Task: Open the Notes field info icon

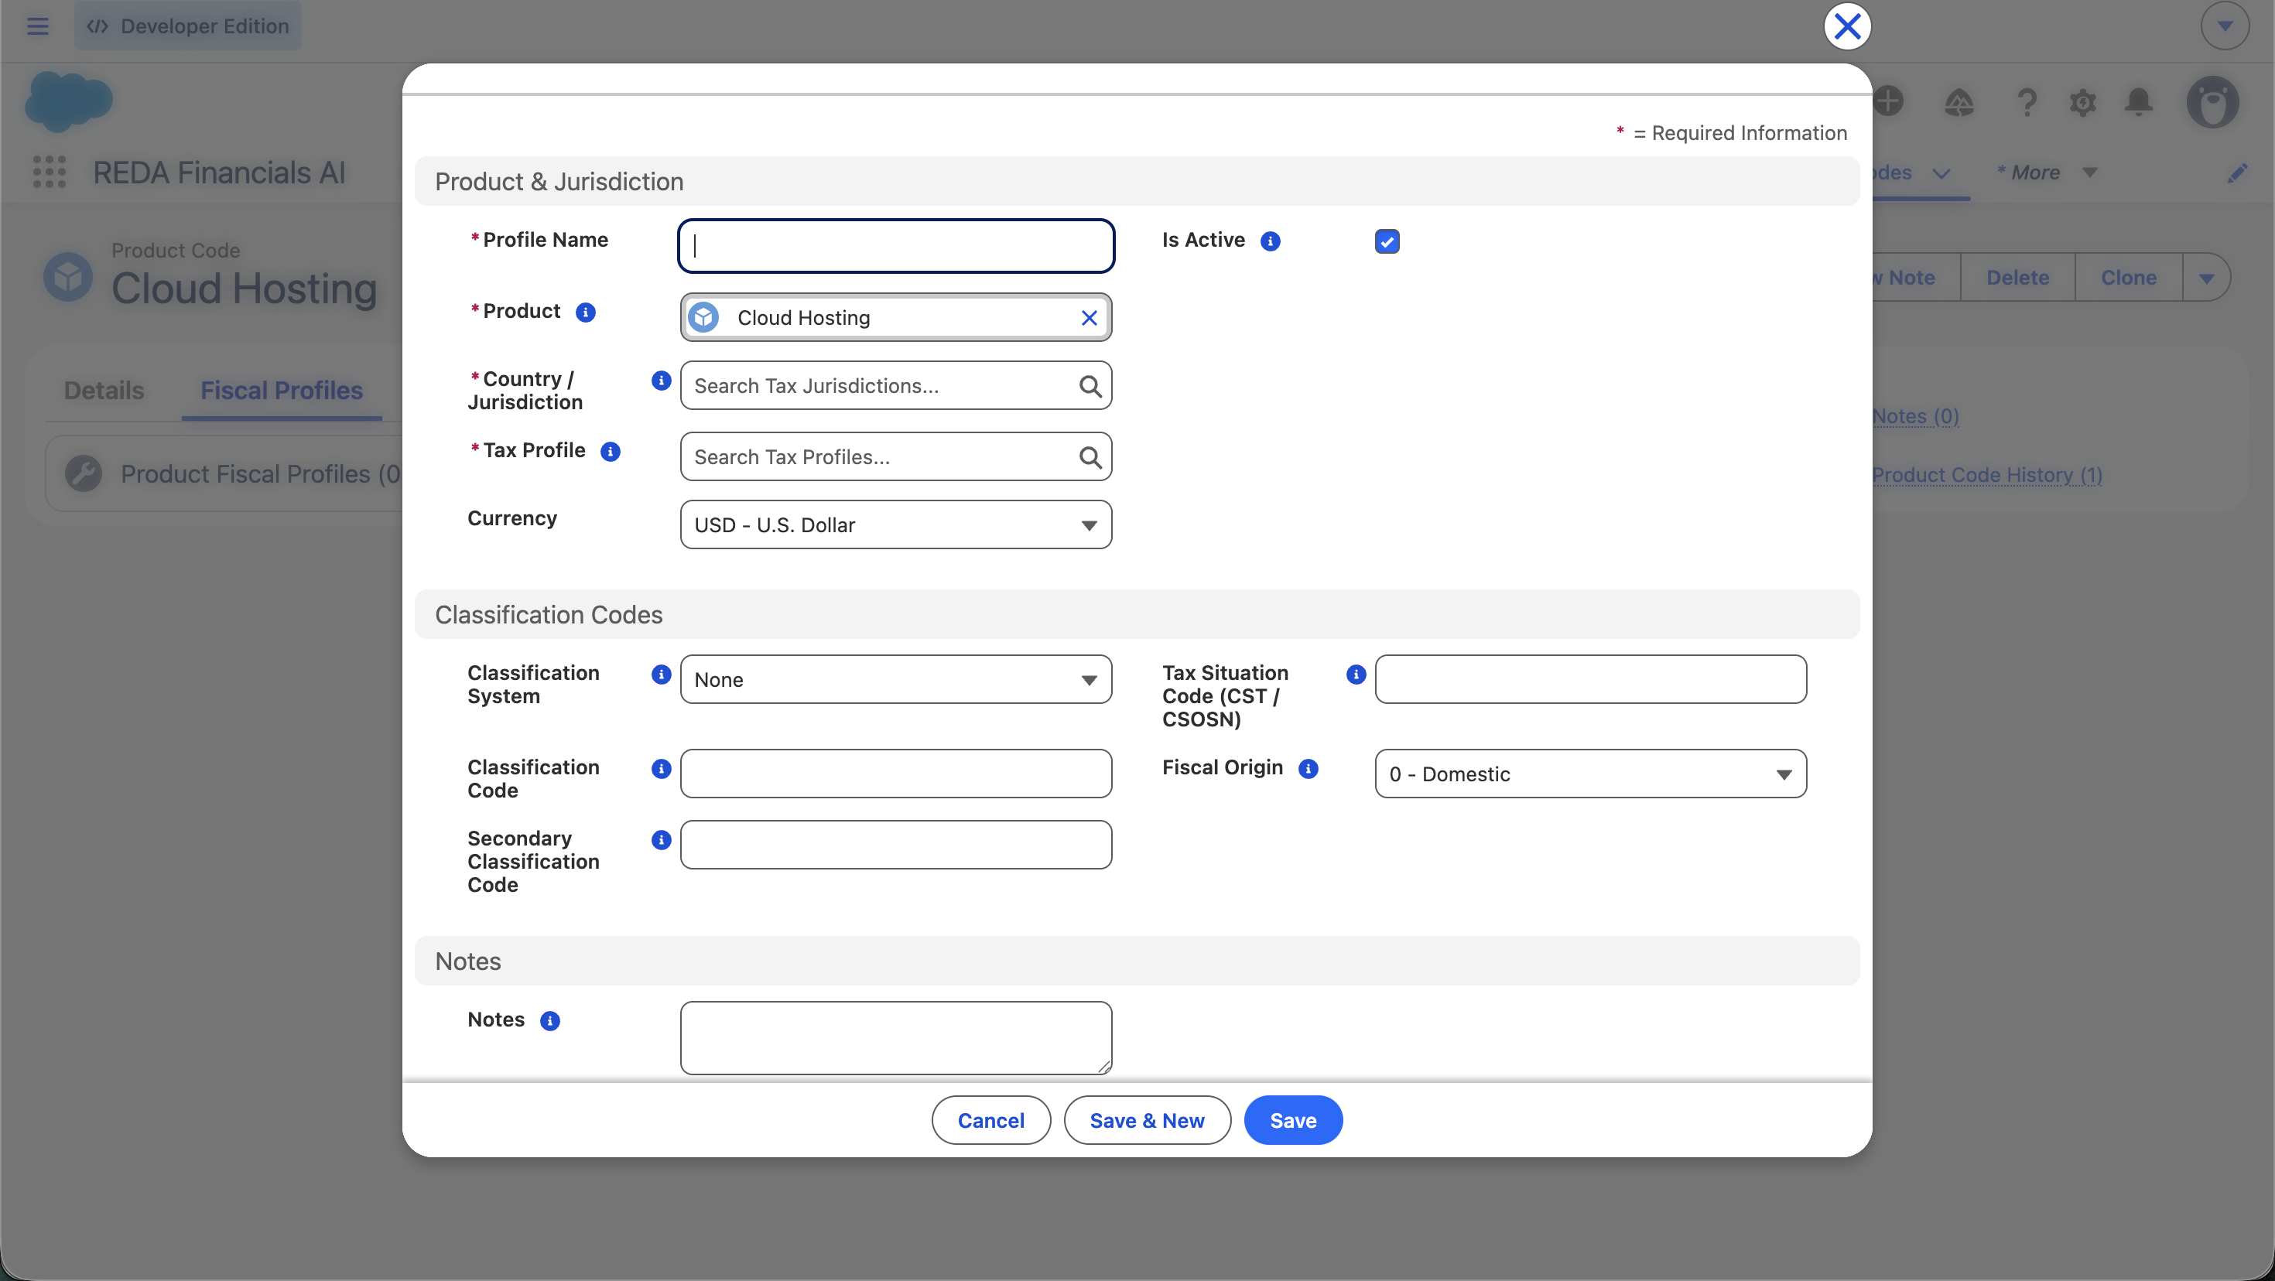Action: click(x=549, y=1021)
